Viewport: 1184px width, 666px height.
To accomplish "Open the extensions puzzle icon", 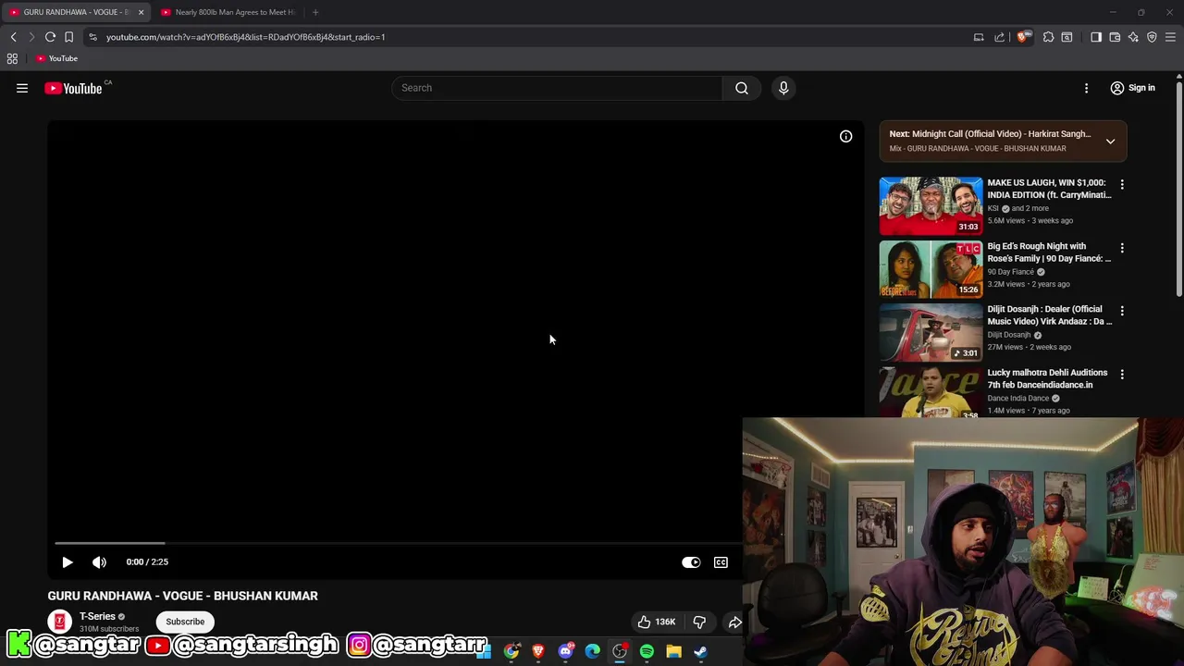I will (x=1048, y=37).
